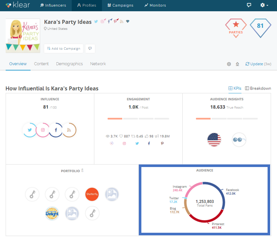Click the comment button beside Add to Campaign
Image resolution: width=277 pixels, height=241 pixels.
click(90, 49)
